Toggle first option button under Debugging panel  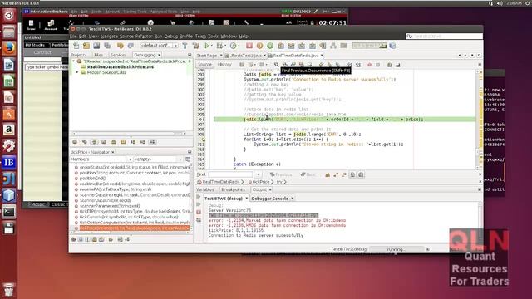75,142
